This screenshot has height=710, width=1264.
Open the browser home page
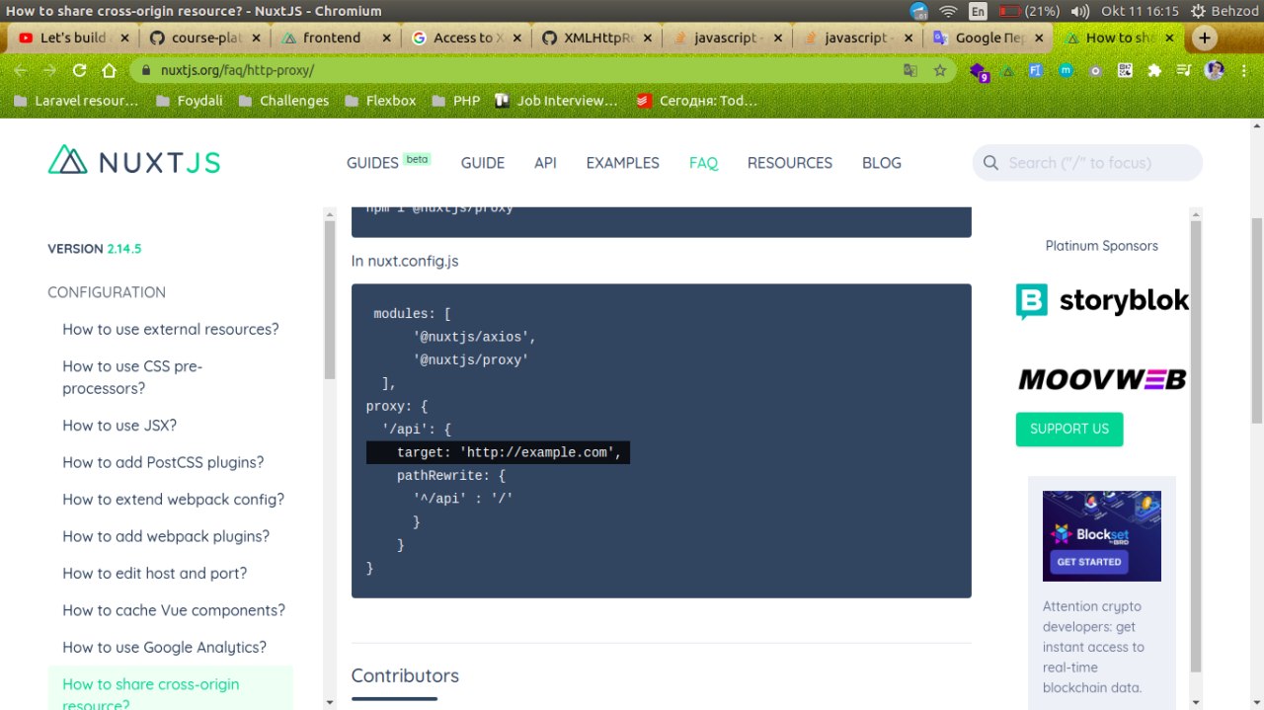coord(110,71)
